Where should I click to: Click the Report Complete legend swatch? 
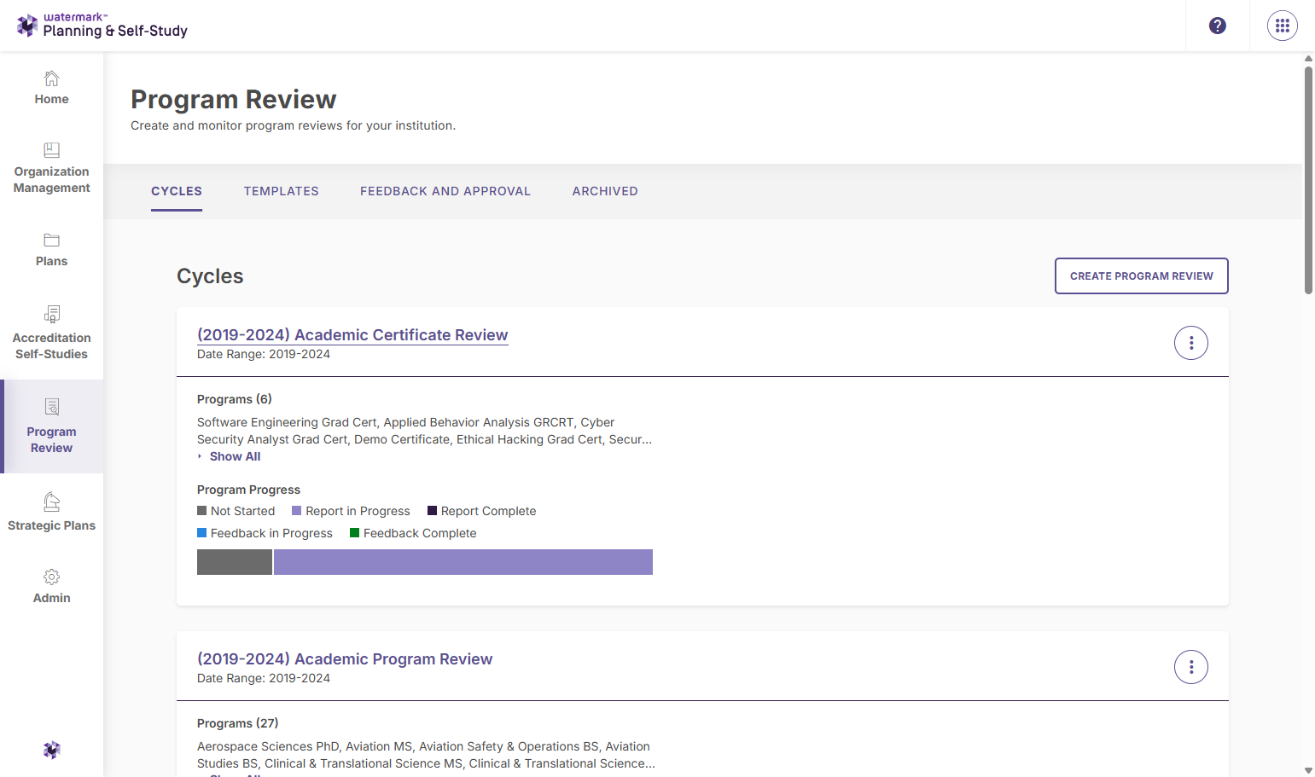point(433,511)
